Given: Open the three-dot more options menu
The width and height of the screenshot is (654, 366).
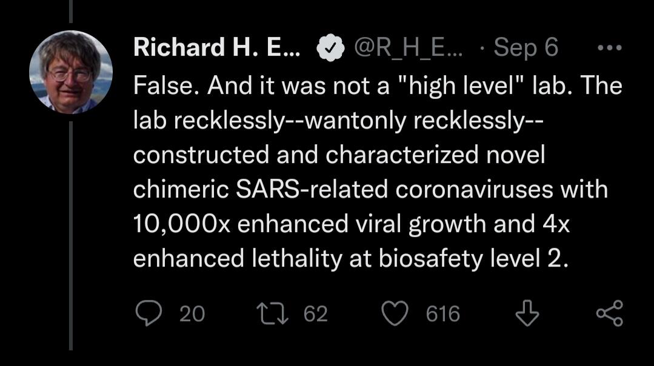Looking at the screenshot, I should pyautogui.click(x=609, y=47).
